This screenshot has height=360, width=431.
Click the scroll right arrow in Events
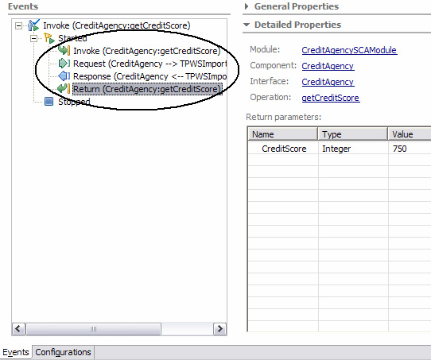coord(219,329)
